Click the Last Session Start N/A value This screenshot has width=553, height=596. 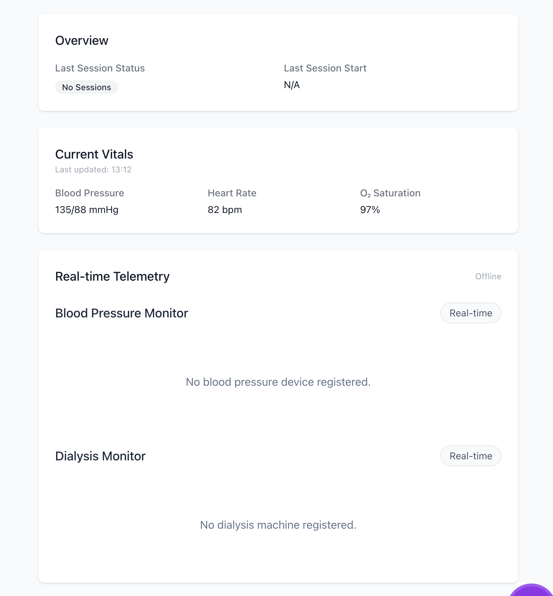coord(292,85)
